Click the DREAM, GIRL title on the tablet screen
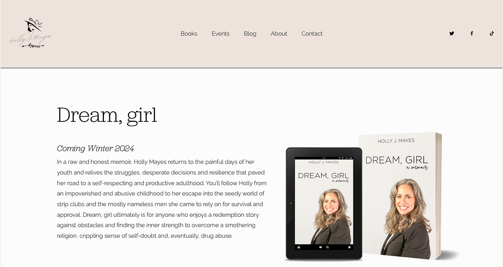The height and width of the screenshot is (267, 503). click(x=323, y=175)
